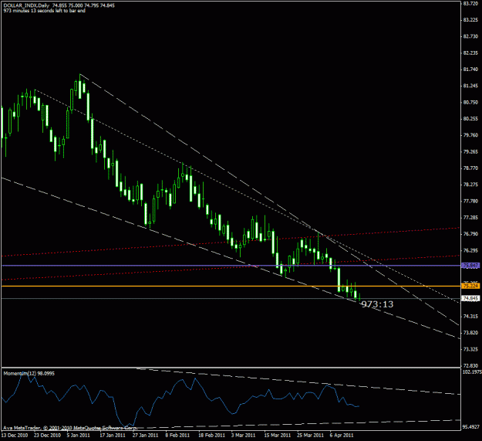482x441 pixels.
Task: Click the 78.275 price axis label
Action: coord(470,185)
